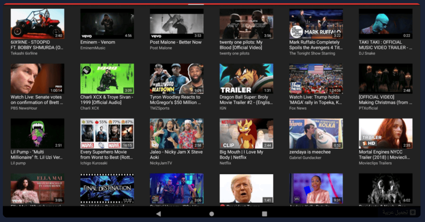425x222 pixels.
Task: Open the 6IX9INE - STOOPID video thumbnail
Action: click(38, 24)
